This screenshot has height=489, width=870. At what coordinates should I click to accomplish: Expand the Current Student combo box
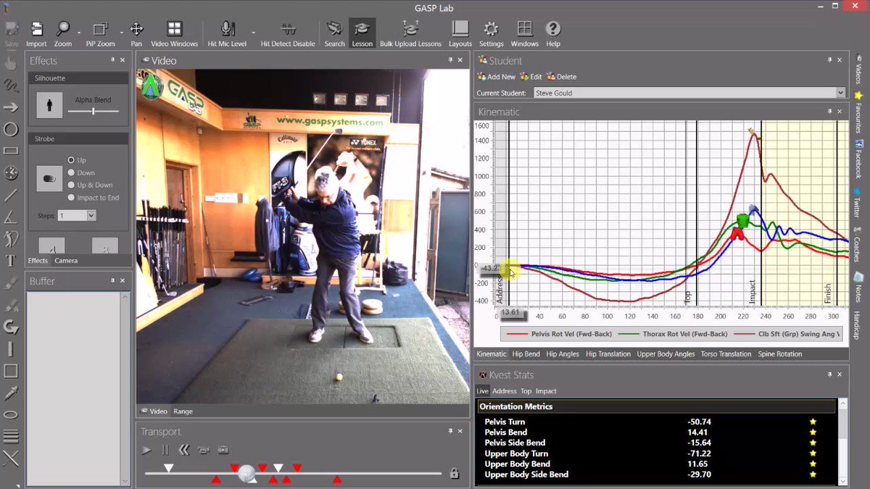point(840,93)
